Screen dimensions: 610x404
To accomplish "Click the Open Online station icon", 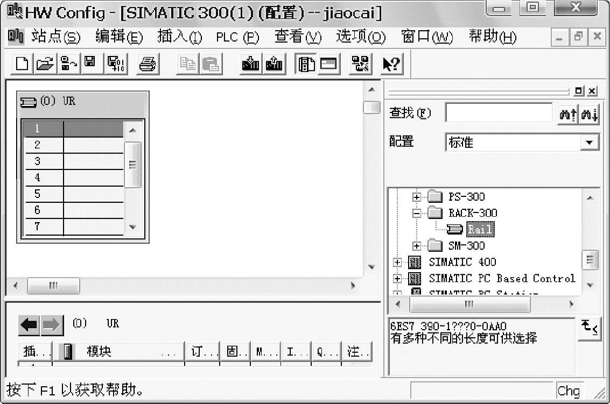I will click(x=68, y=64).
